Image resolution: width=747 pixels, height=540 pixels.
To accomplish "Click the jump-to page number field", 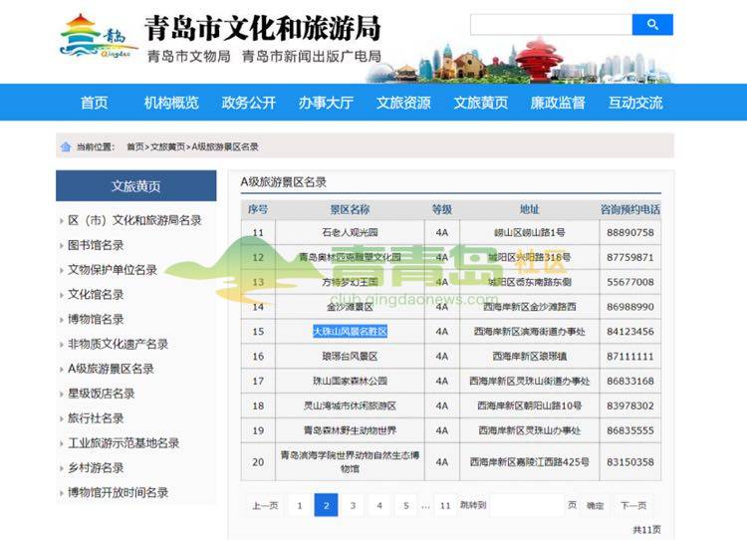I will click(527, 505).
